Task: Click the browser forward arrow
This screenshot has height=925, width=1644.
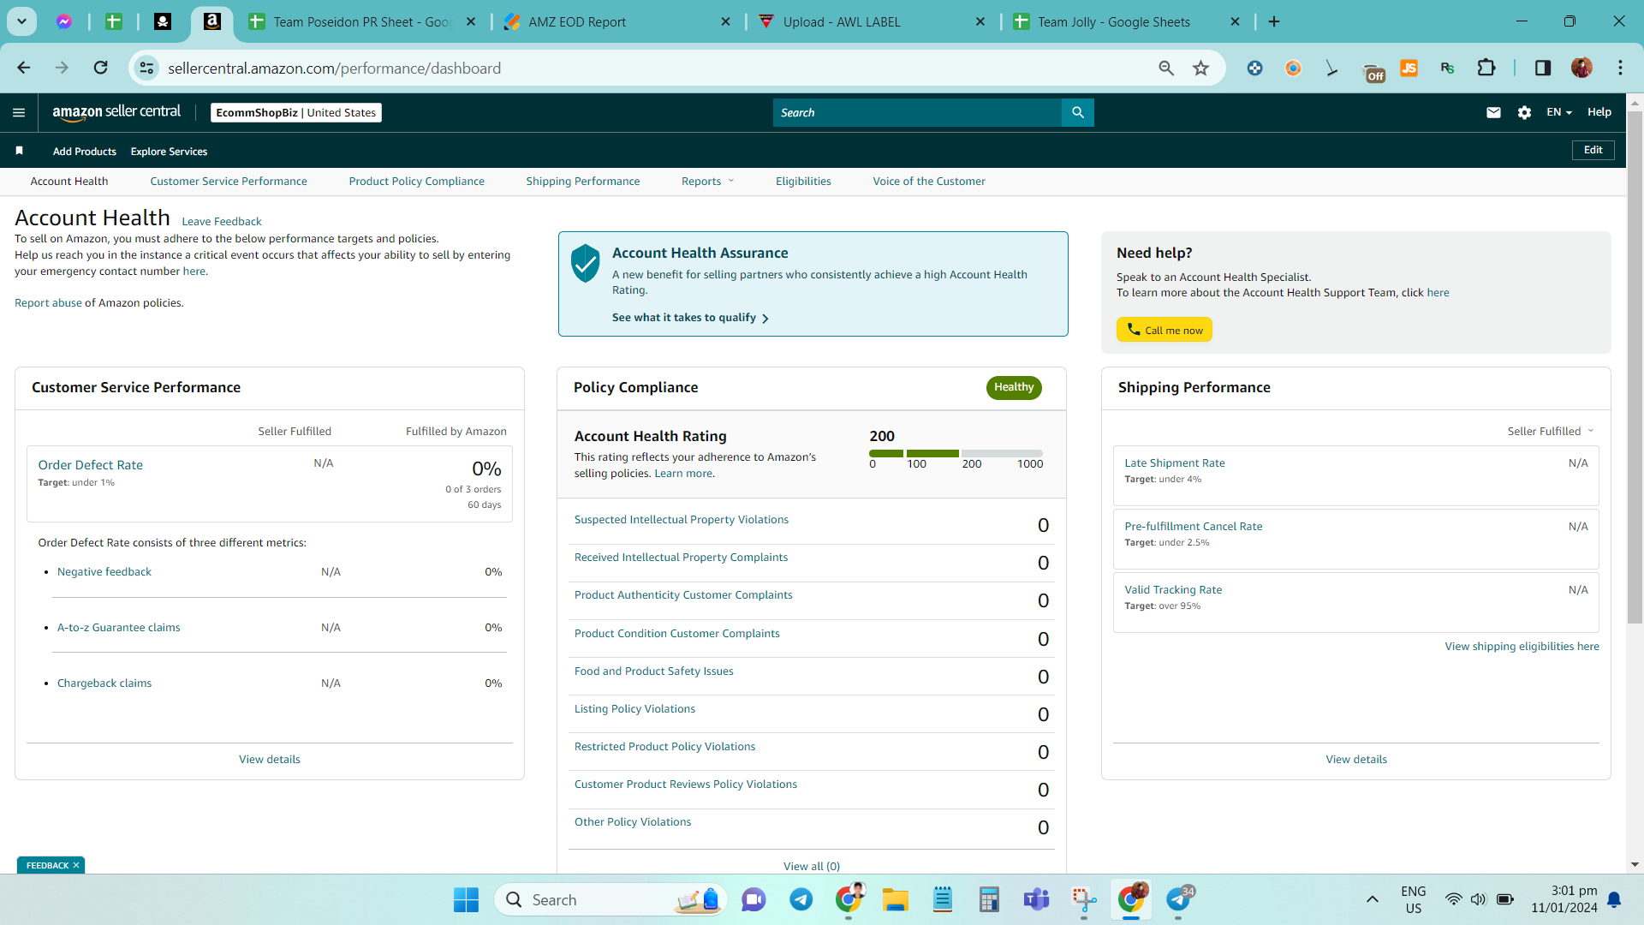Action: click(62, 68)
